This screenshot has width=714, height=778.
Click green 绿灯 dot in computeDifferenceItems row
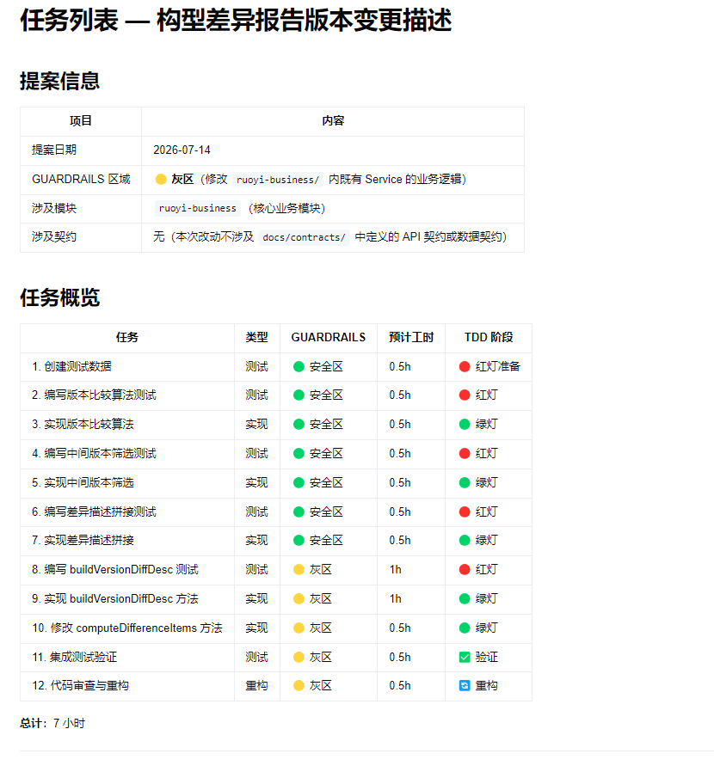[465, 628]
